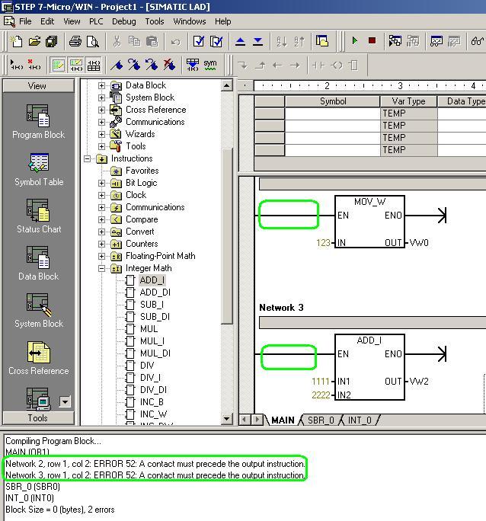This screenshot has height=521, width=486.
Task: Toggle symbol information table button
Action: point(94,65)
